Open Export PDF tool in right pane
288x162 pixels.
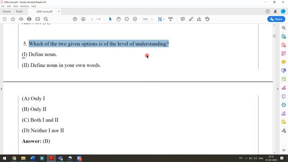[x=283, y=36]
